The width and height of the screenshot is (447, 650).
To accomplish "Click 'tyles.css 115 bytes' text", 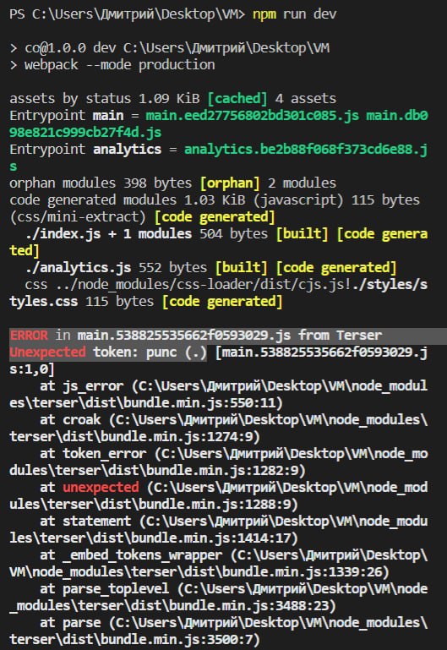I will click(82, 302).
